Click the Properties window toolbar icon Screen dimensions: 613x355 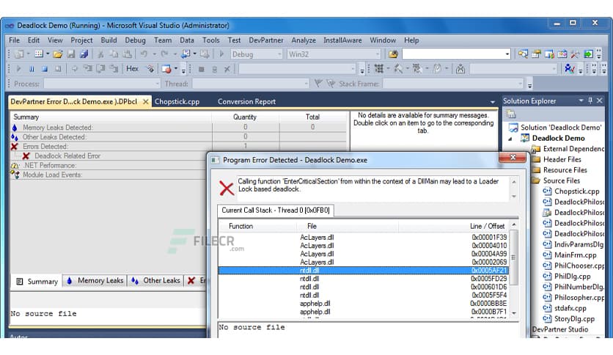point(536,54)
